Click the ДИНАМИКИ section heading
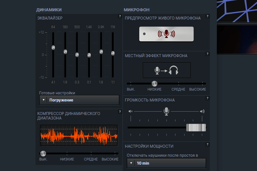The height and width of the screenshot is (171, 257). click(49, 10)
